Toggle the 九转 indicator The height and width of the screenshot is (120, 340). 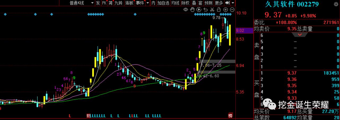(x=118, y=3)
